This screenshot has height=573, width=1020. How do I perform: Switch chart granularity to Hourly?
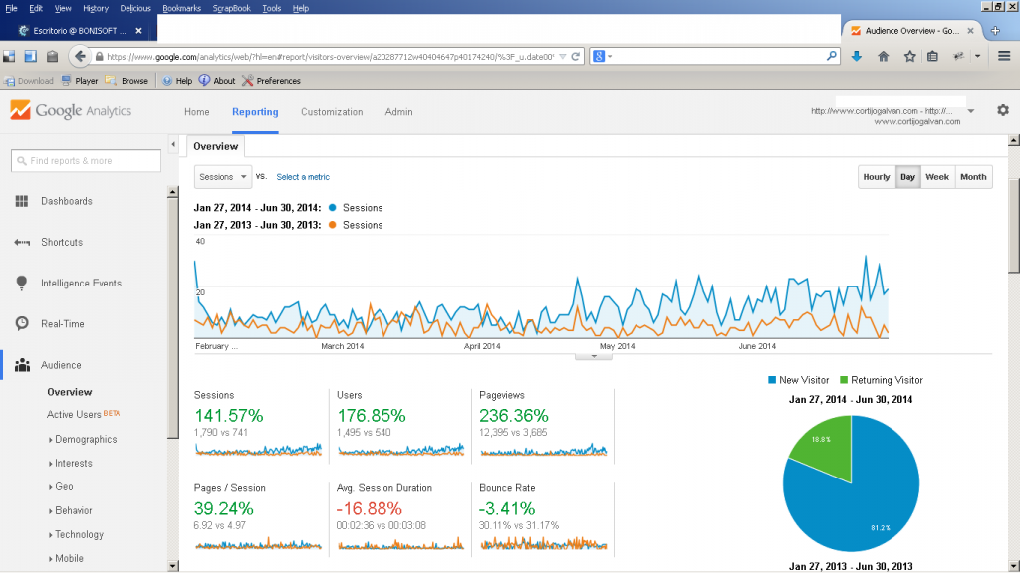876,177
